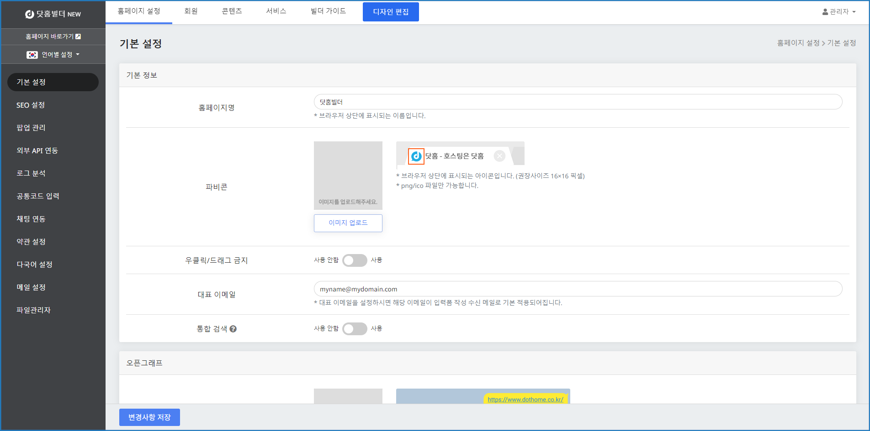Click the 홈페이지명 input field
Image resolution: width=870 pixels, height=431 pixels.
[578, 102]
